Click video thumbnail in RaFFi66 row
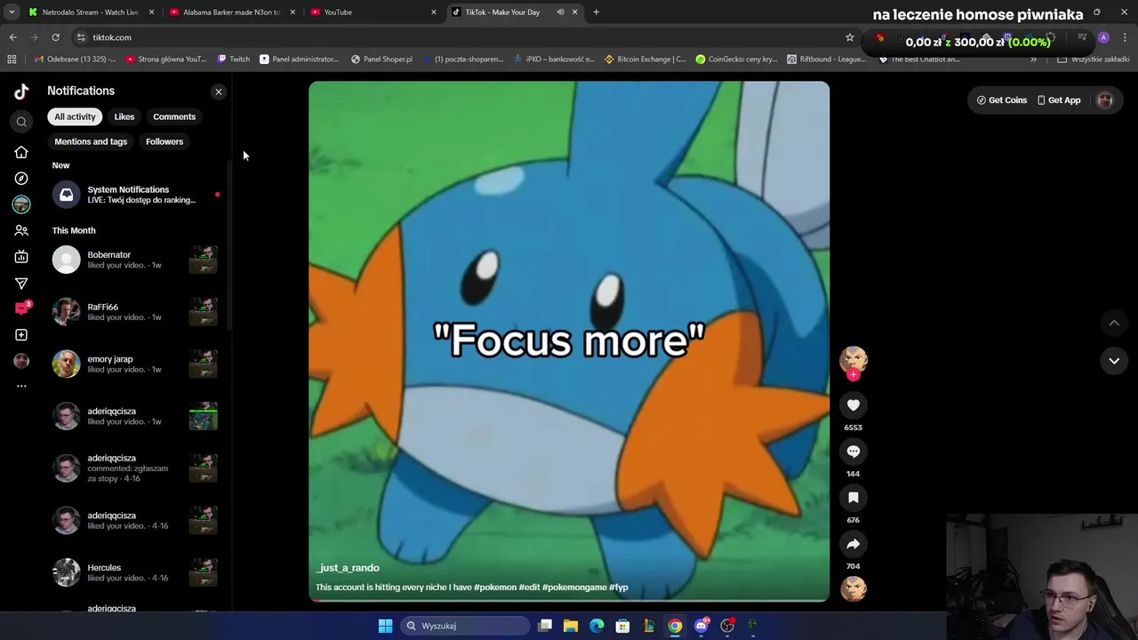The image size is (1138, 640). (x=204, y=312)
